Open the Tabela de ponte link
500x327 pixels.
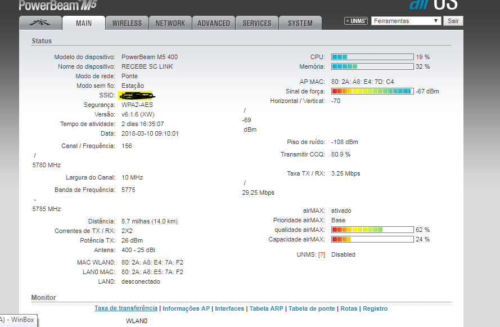point(312,308)
